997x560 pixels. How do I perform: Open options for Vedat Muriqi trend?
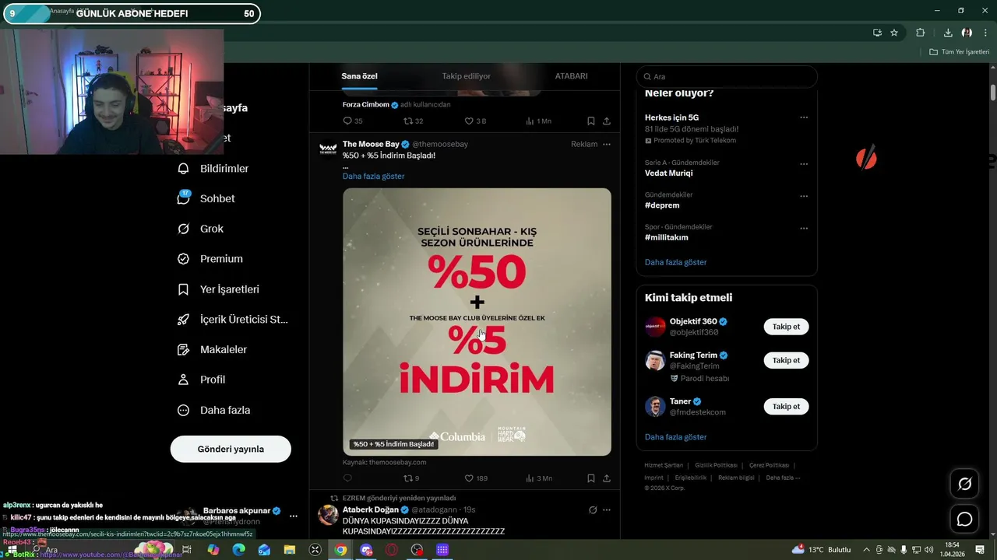pyautogui.click(x=804, y=164)
